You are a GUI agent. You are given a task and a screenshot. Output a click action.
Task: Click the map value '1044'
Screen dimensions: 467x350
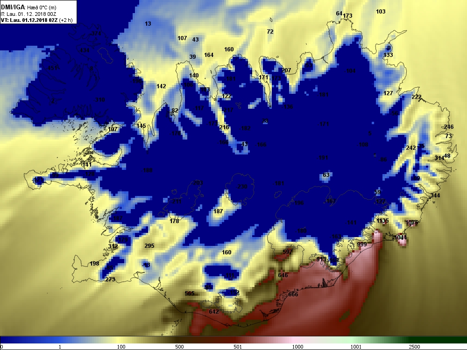click(400, 238)
